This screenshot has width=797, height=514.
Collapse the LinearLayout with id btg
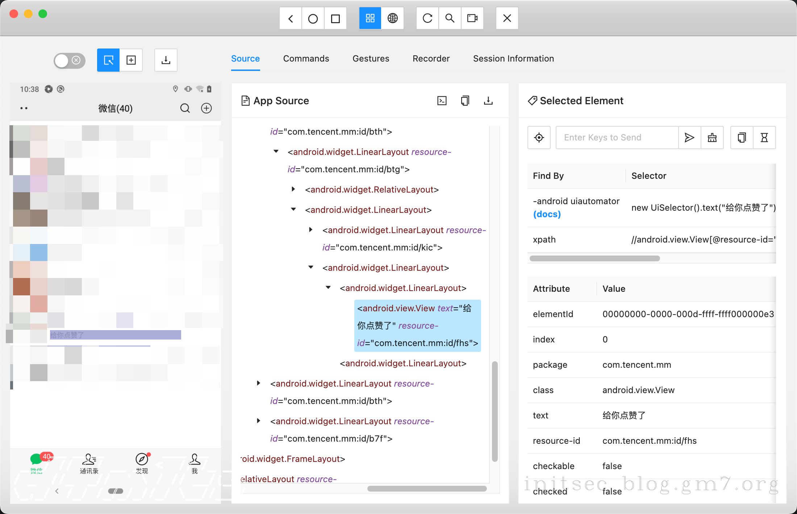coord(276,152)
